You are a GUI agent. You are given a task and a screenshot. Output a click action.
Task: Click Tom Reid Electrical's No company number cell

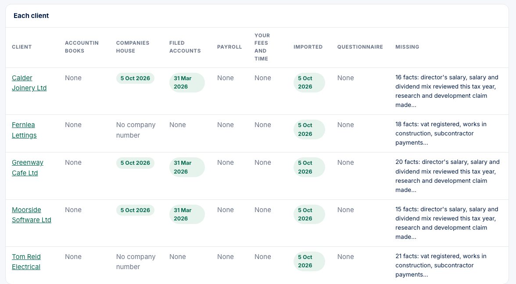(136, 262)
